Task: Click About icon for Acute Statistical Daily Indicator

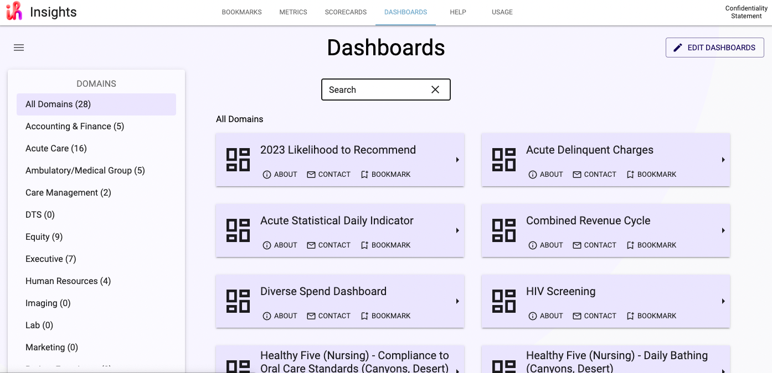Action: tap(266, 245)
